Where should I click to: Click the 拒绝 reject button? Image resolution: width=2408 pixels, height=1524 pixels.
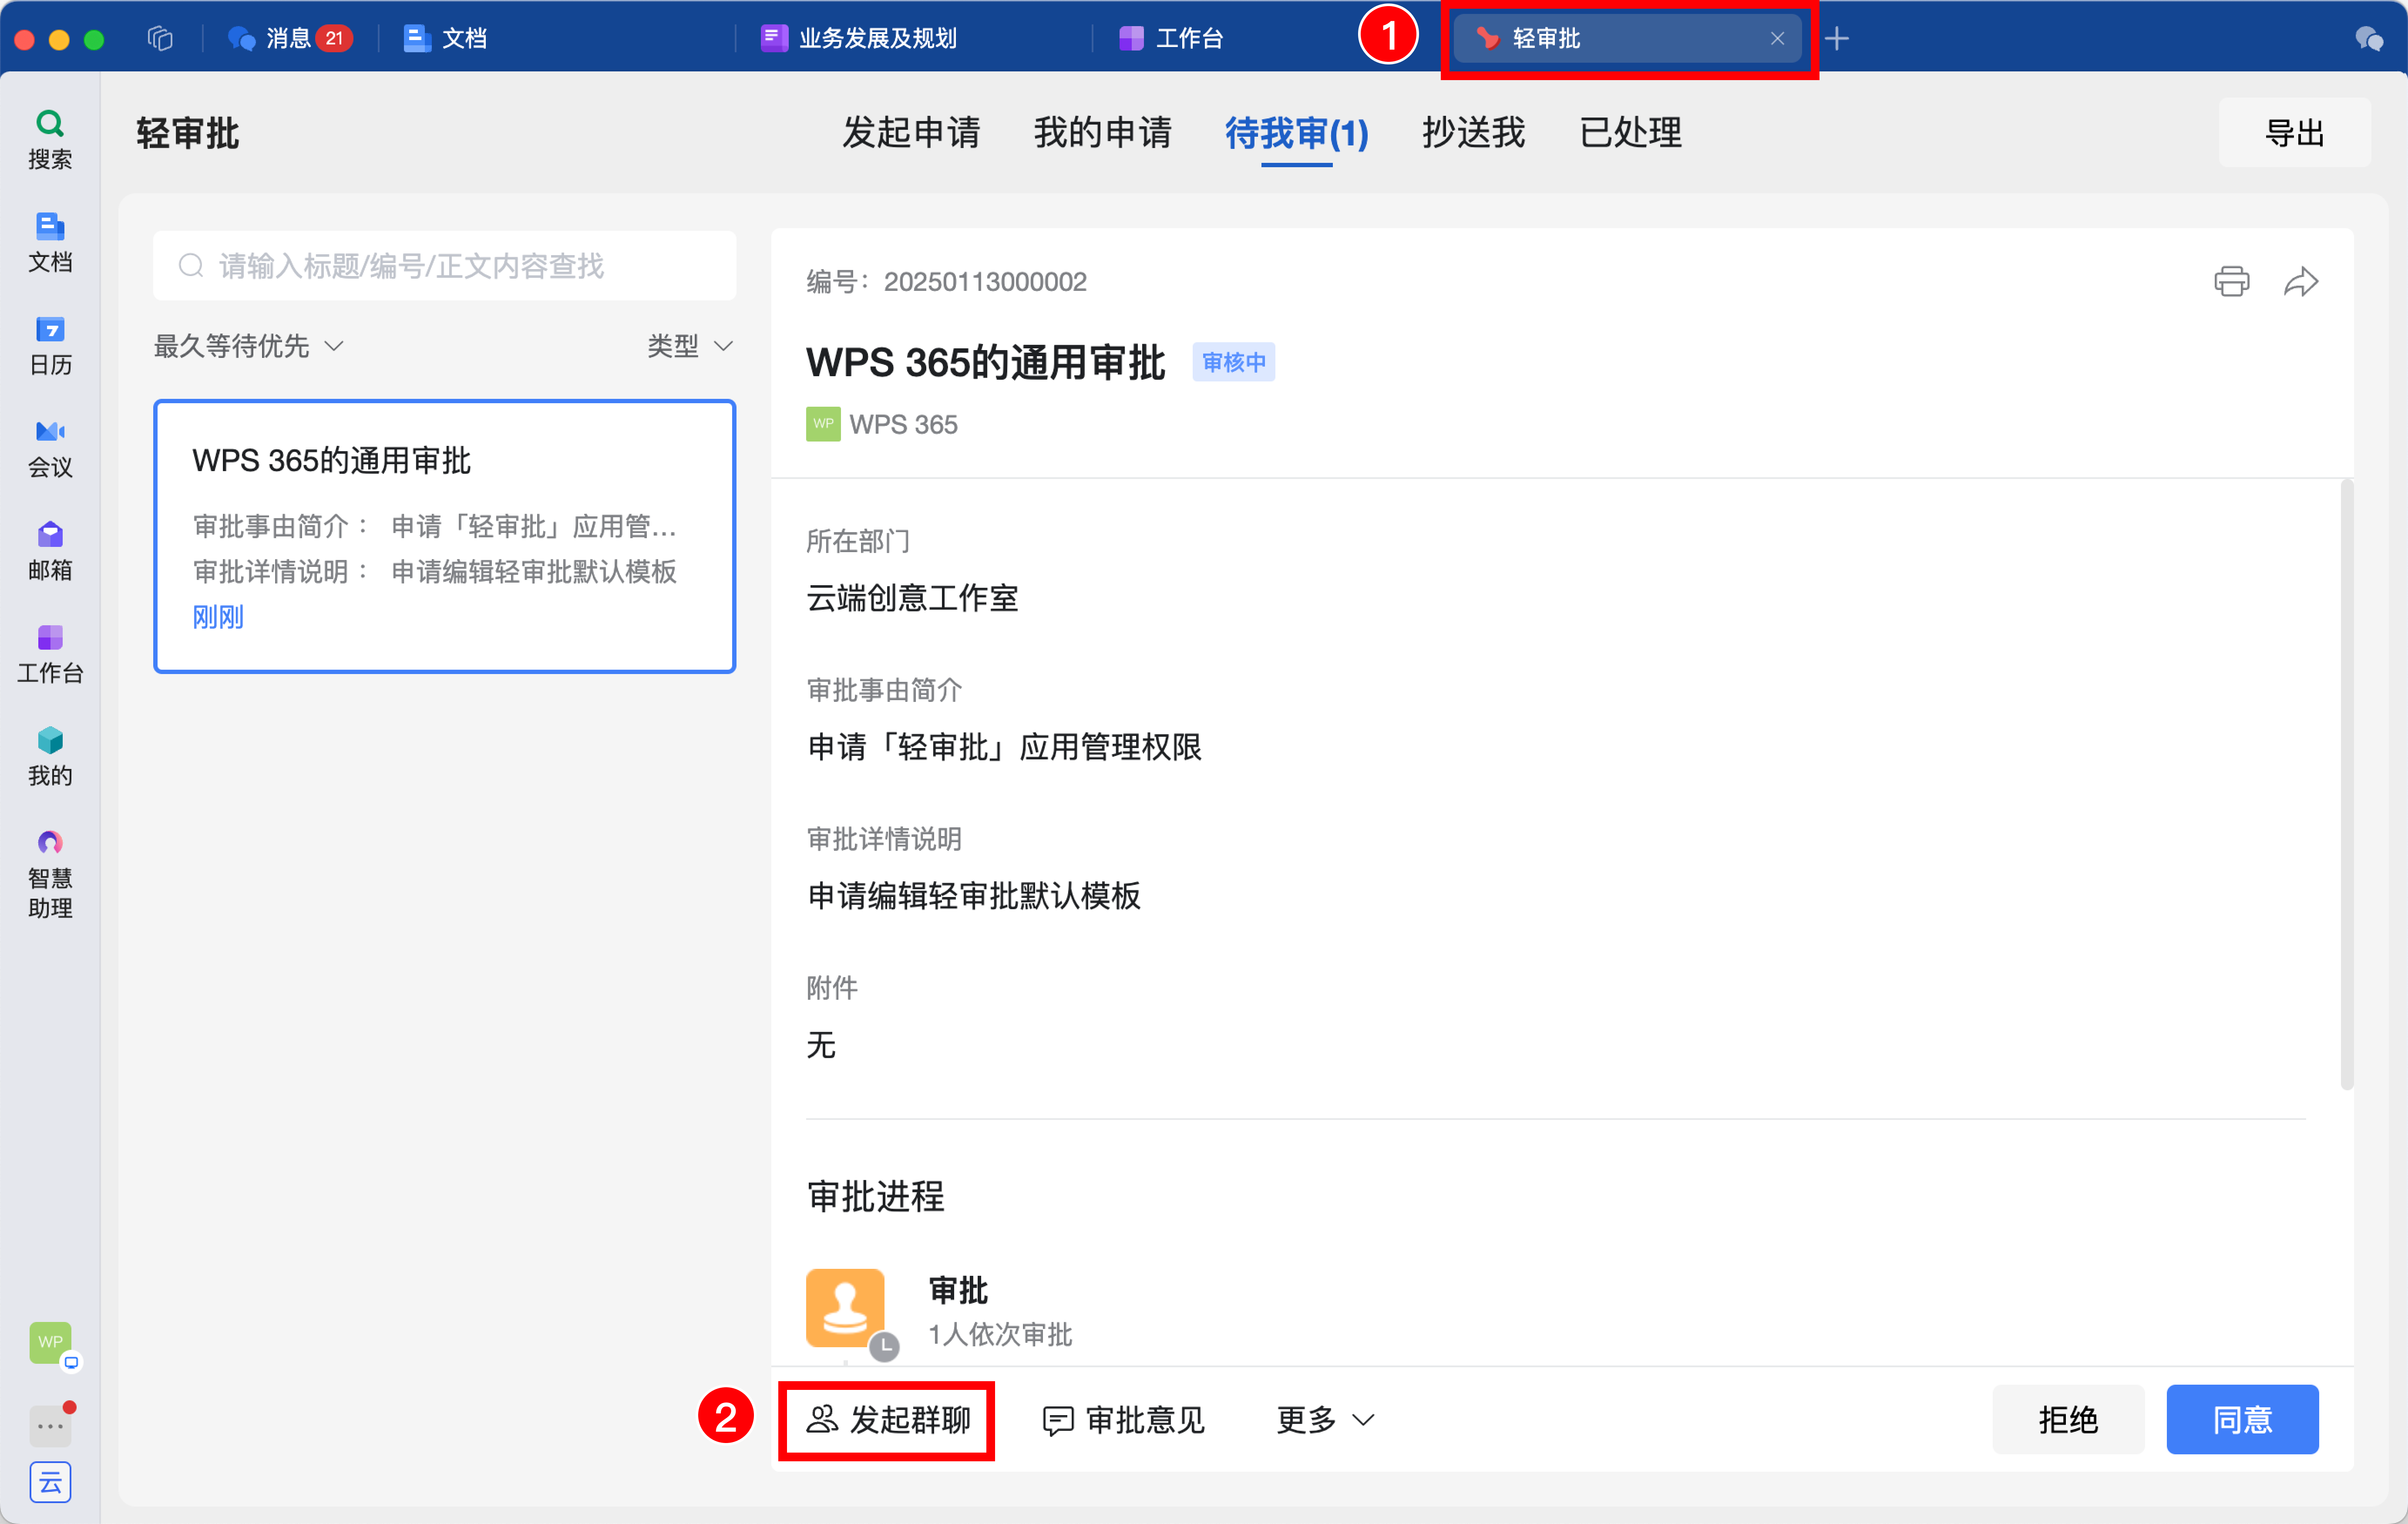(x=2067, y=1419)
